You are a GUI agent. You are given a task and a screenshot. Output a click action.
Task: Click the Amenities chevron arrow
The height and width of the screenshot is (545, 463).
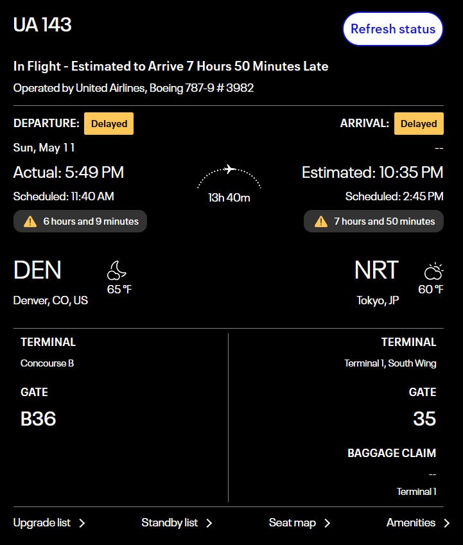446,523
